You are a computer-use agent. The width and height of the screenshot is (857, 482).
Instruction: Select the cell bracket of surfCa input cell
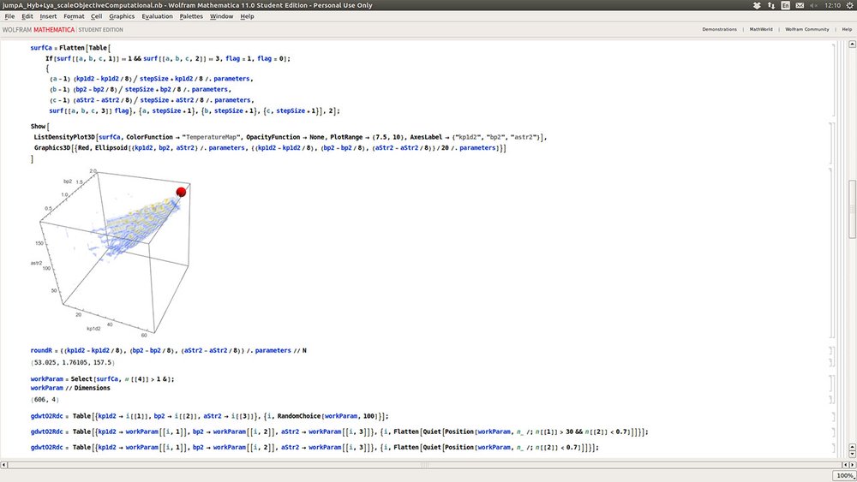tap(834, 79)
